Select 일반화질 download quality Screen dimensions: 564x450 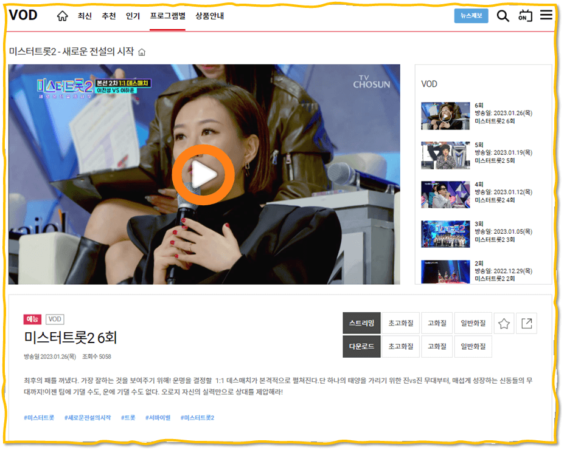click(x=473, y=346)
